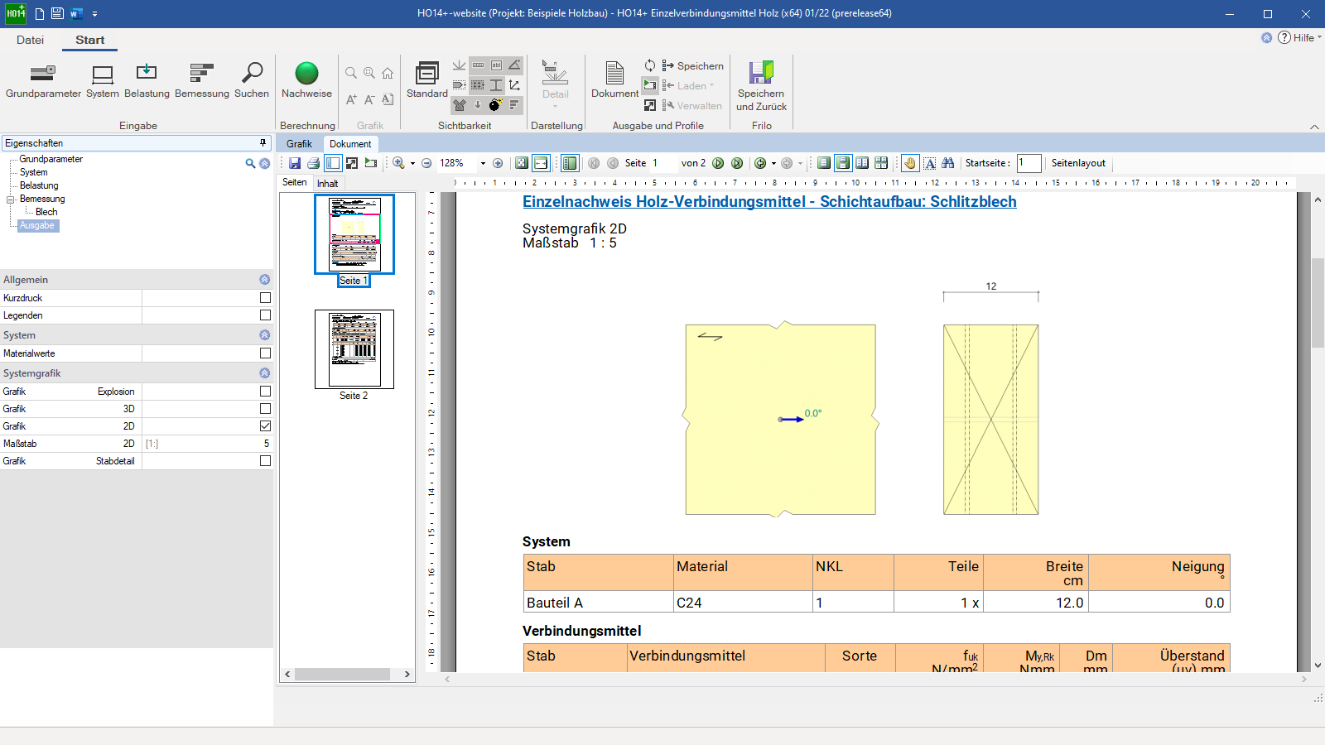
Task: Open the System input dialog
Action: [x=103, y=81]
